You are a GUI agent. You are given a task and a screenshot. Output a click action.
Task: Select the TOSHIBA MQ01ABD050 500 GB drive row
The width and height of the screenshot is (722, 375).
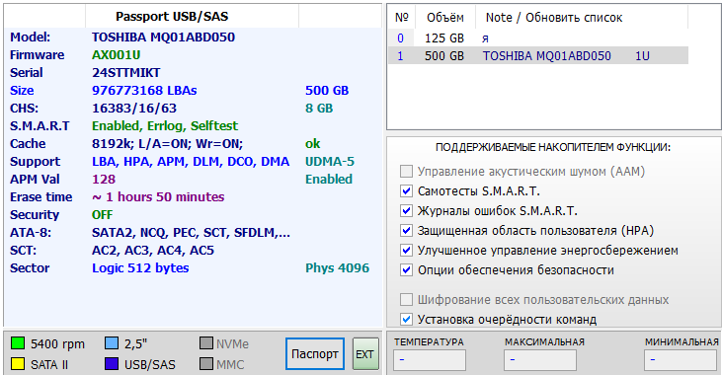pyautogui.click(x=538, y=55)
